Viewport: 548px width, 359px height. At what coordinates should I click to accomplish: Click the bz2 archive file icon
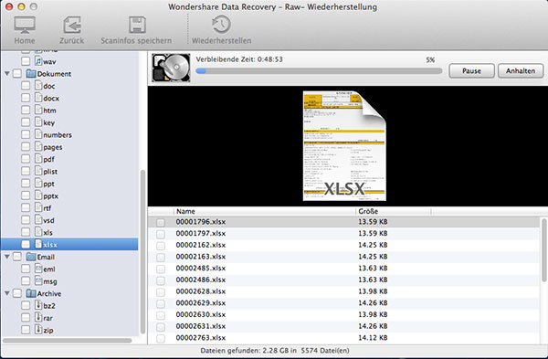coord(38,305)
